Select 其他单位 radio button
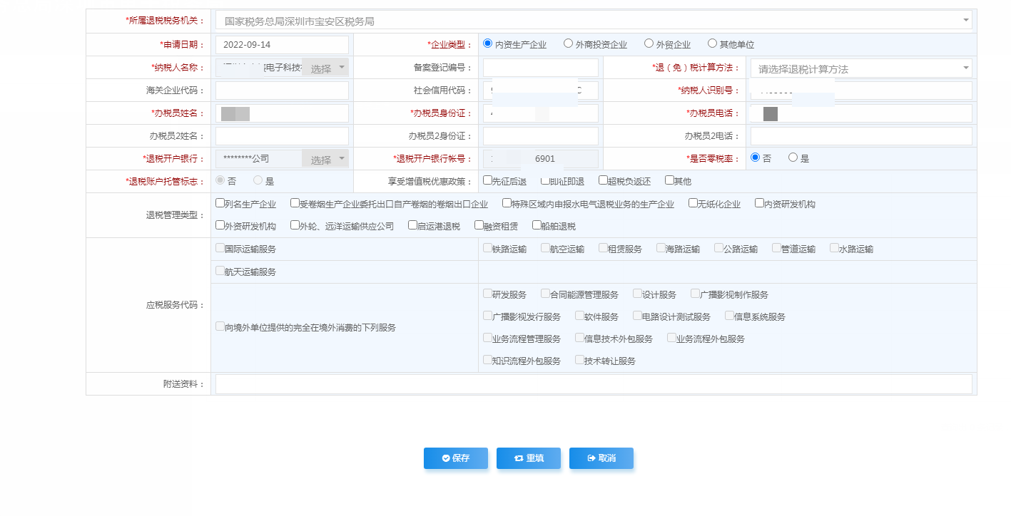The height and width of the screenshot is (516, 1011). [712, 43]
